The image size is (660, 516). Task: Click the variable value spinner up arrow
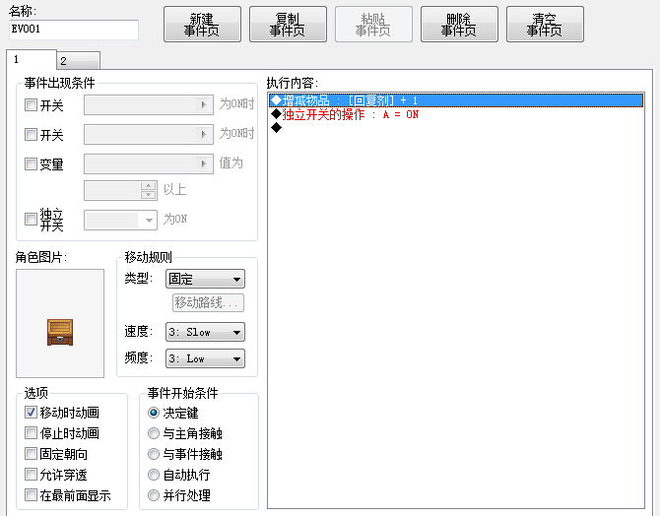[x=148, y=186]
